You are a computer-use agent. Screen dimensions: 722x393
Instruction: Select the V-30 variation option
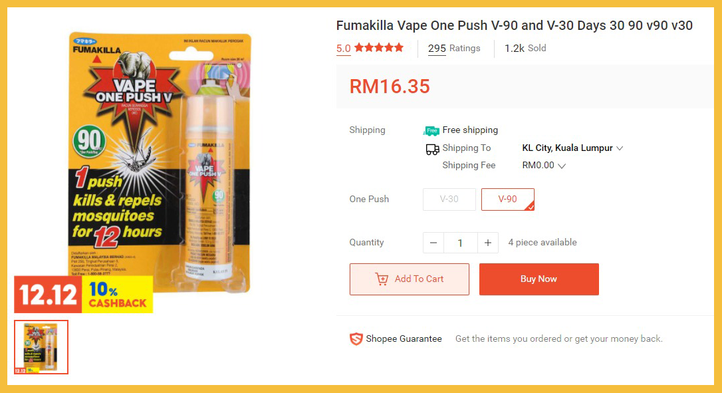pos(449,199)
